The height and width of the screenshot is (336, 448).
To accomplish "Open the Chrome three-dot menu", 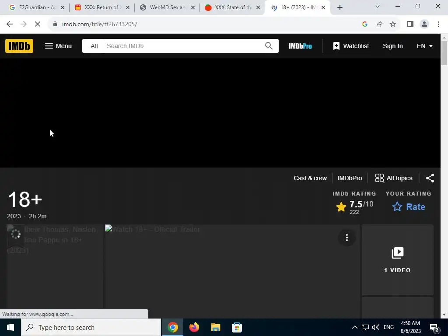I will (x=438, y=24).
